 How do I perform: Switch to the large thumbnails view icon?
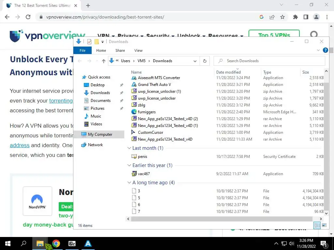324,225
